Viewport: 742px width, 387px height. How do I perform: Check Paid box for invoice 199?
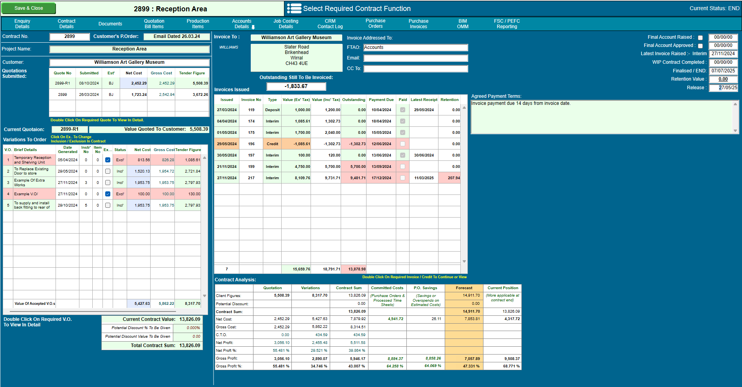(402, 167)
